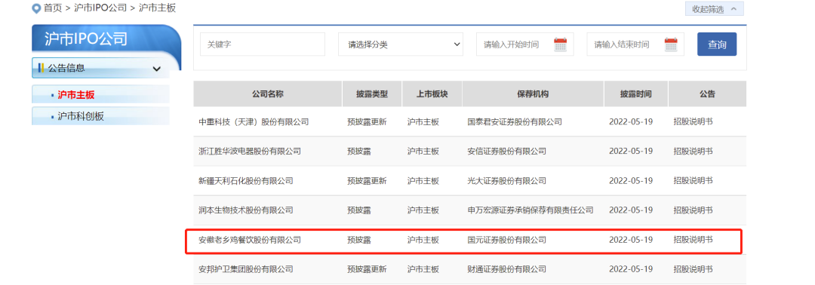Click the 披露时间 column header

point(635,94)
